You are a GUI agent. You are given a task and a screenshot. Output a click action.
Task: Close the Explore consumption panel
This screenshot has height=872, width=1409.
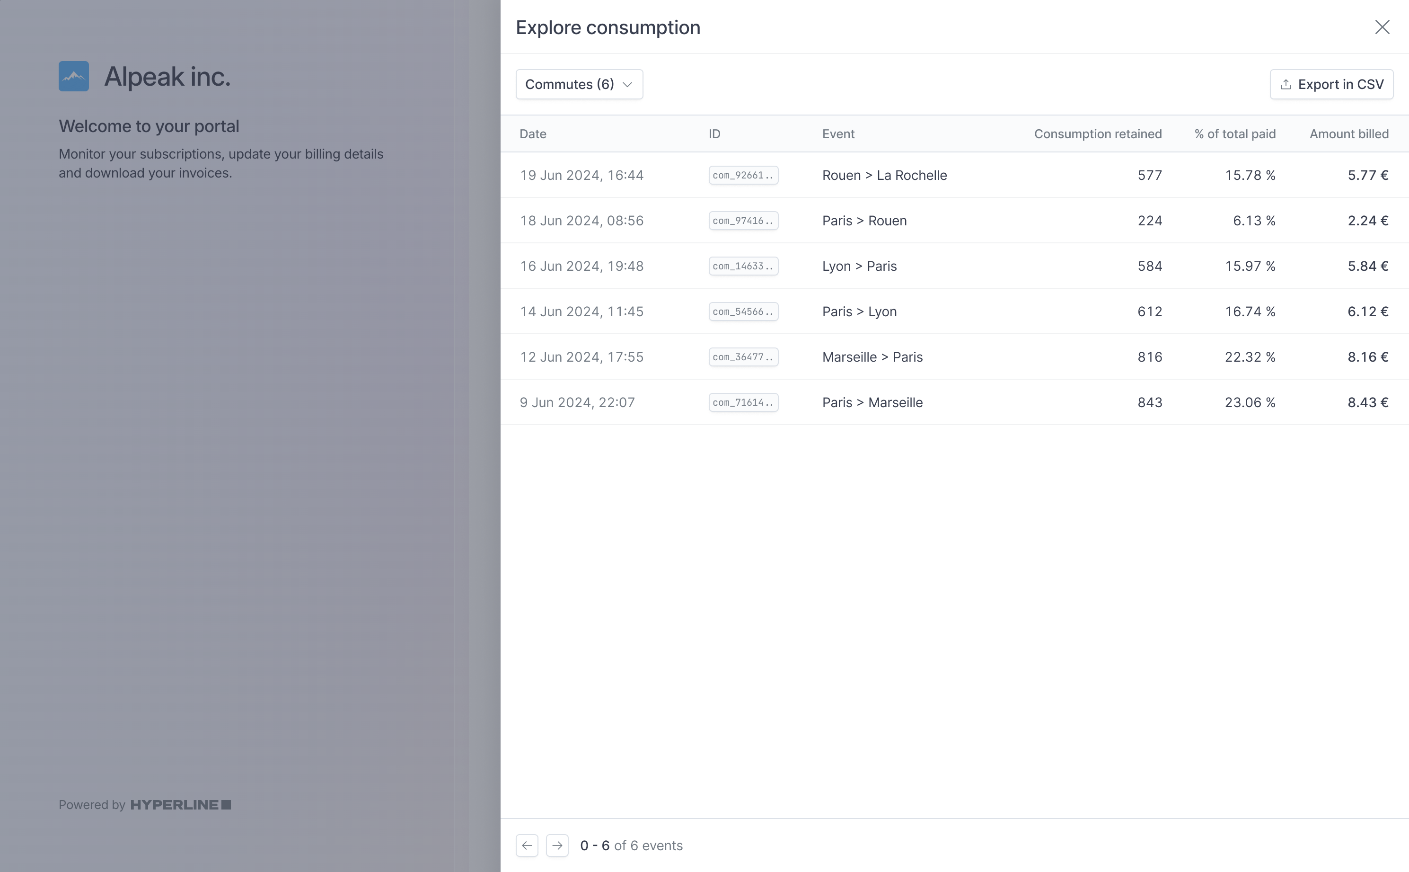click(x=1382, y=27)
